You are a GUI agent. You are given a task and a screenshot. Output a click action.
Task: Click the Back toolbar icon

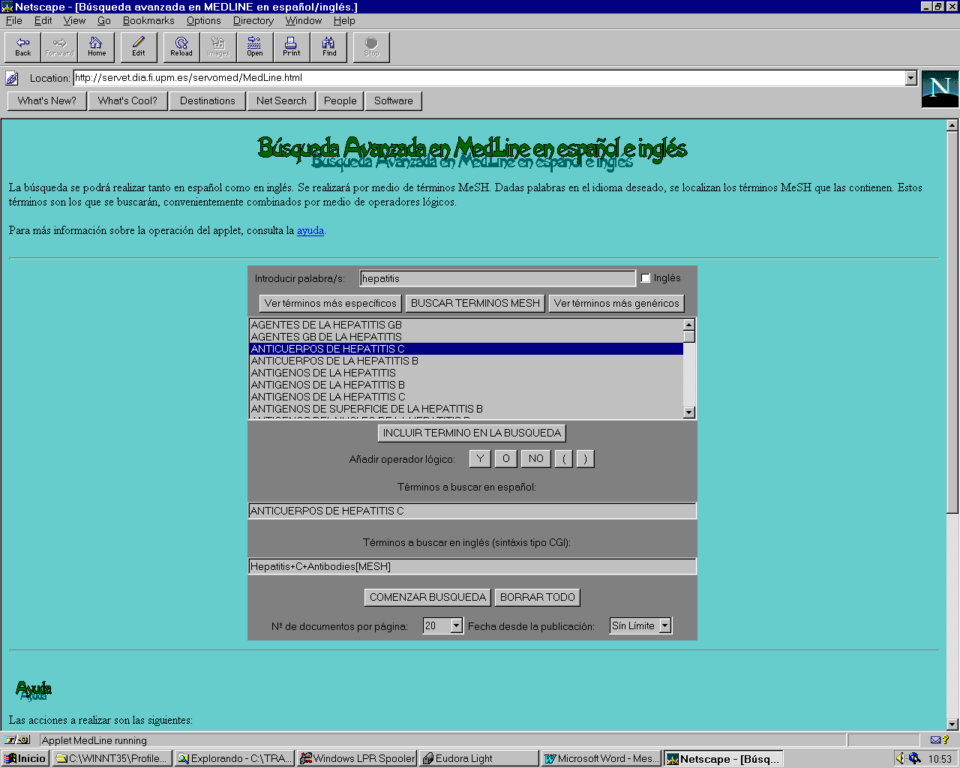(x=23, y=47)
